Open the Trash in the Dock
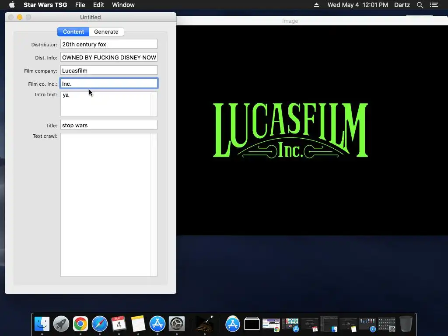 [406, 324]
